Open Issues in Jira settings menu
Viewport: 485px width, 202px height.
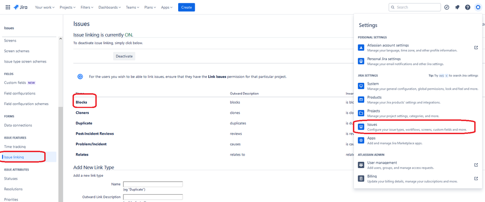coord(418,127)
